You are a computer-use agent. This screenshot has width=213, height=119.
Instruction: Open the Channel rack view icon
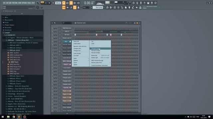(114, 8)
